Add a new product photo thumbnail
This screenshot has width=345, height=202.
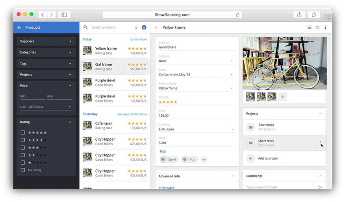(x=282, y=97)
